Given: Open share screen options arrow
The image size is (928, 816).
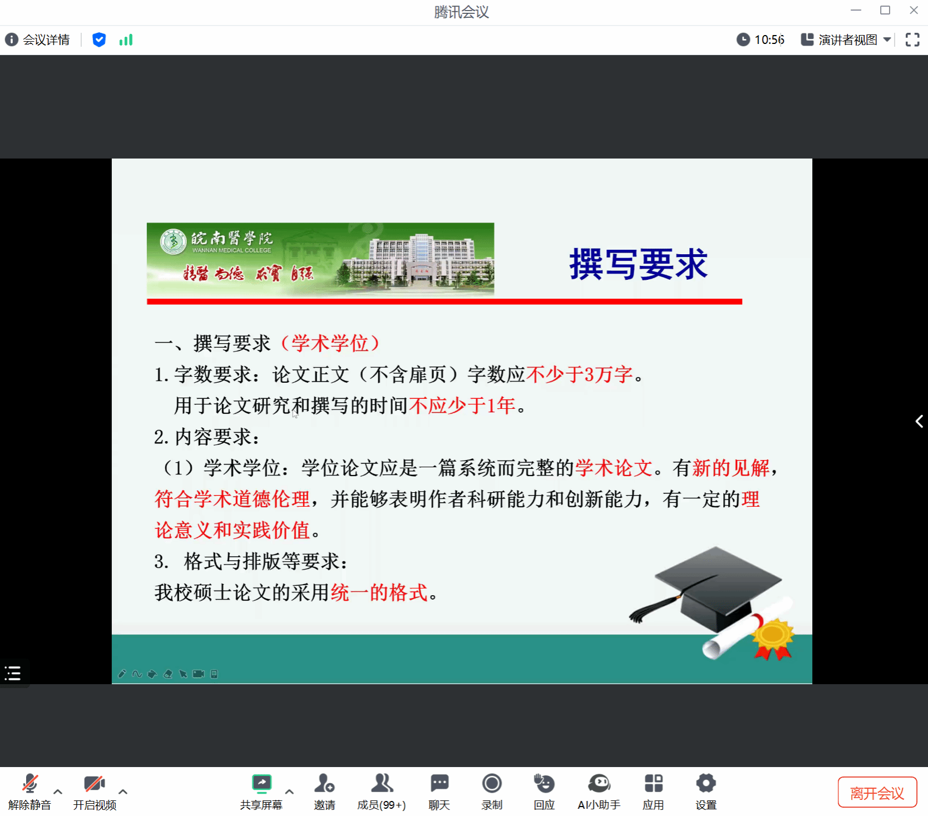Looking at the screenshot, I should click(289, 791).
